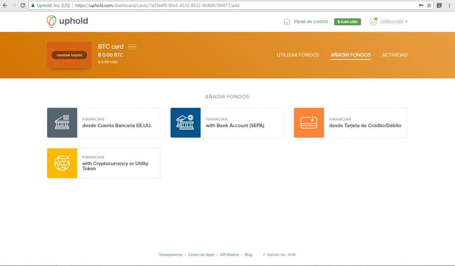
Task: Click the $ 0.00 USD card value text
Action: [108, 62]
